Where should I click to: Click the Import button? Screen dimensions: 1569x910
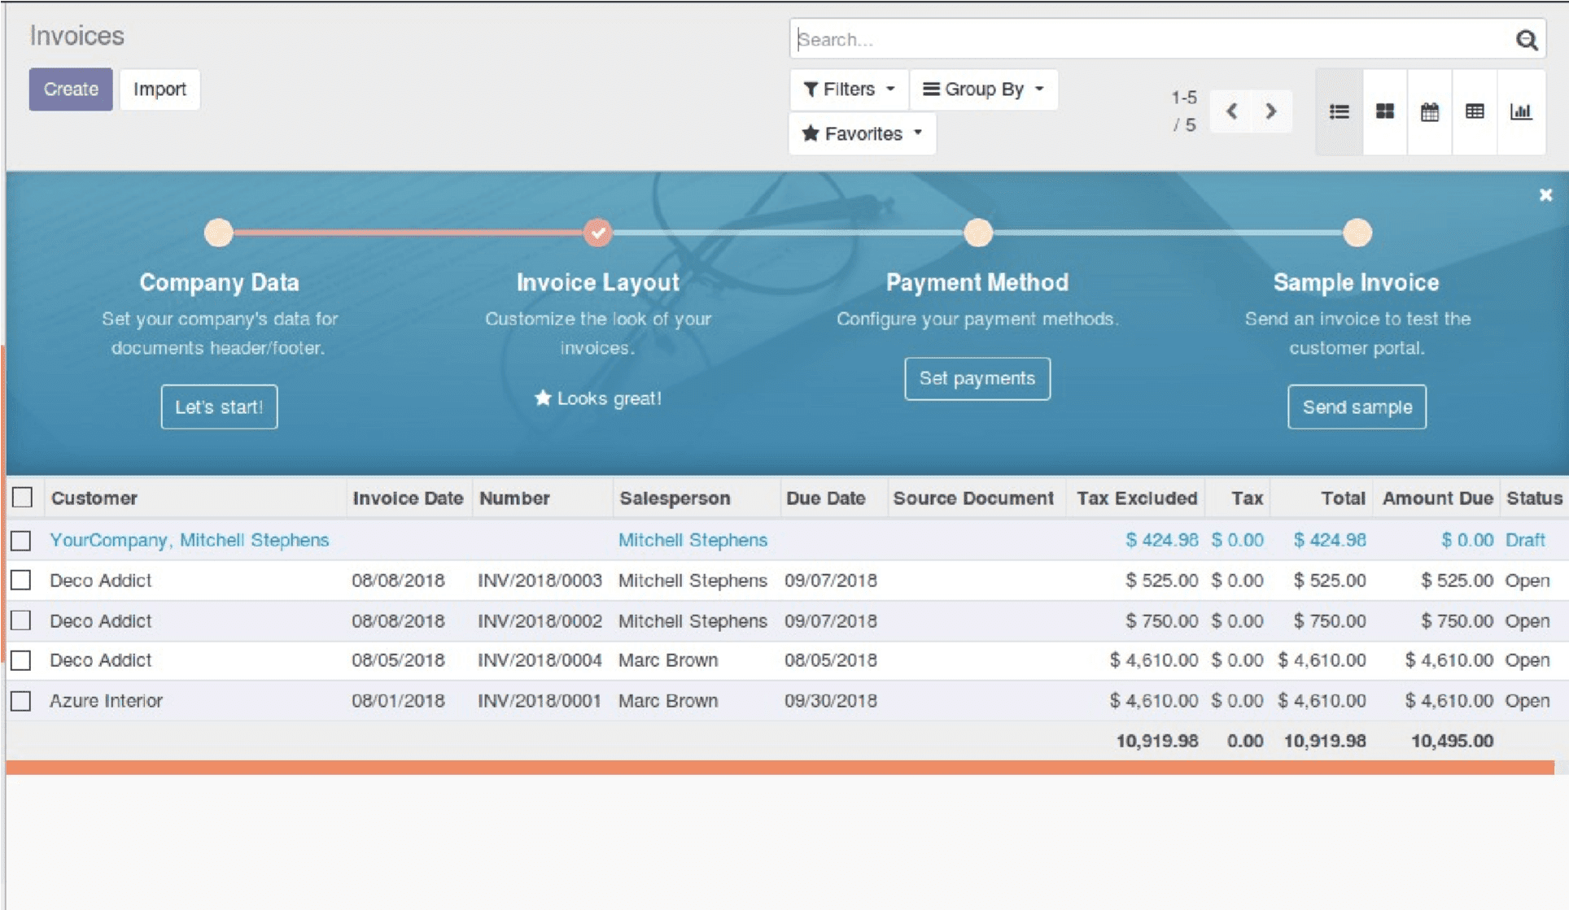[x=160, y=89]
